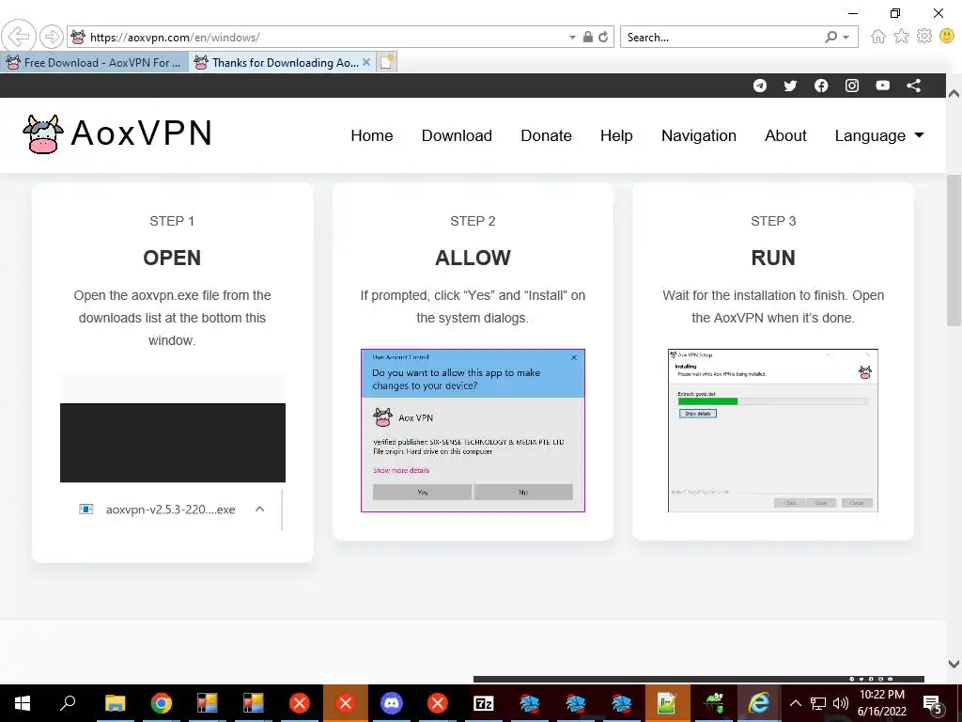
Task: Open AoxVPN Twitter social icon
Action: [x=790, y=86]
